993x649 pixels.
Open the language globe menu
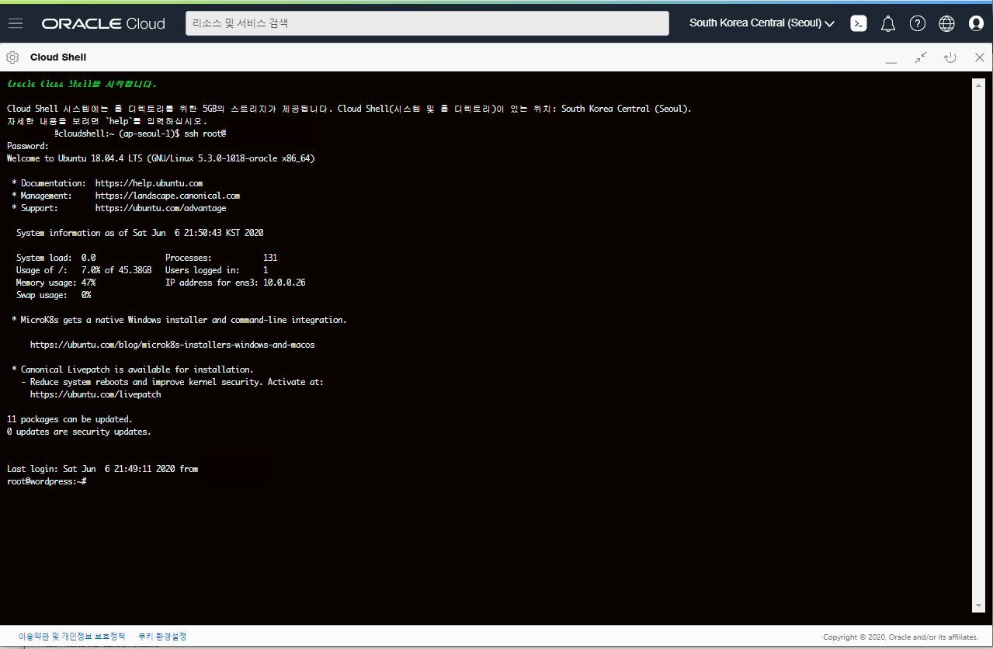point(946,23)
